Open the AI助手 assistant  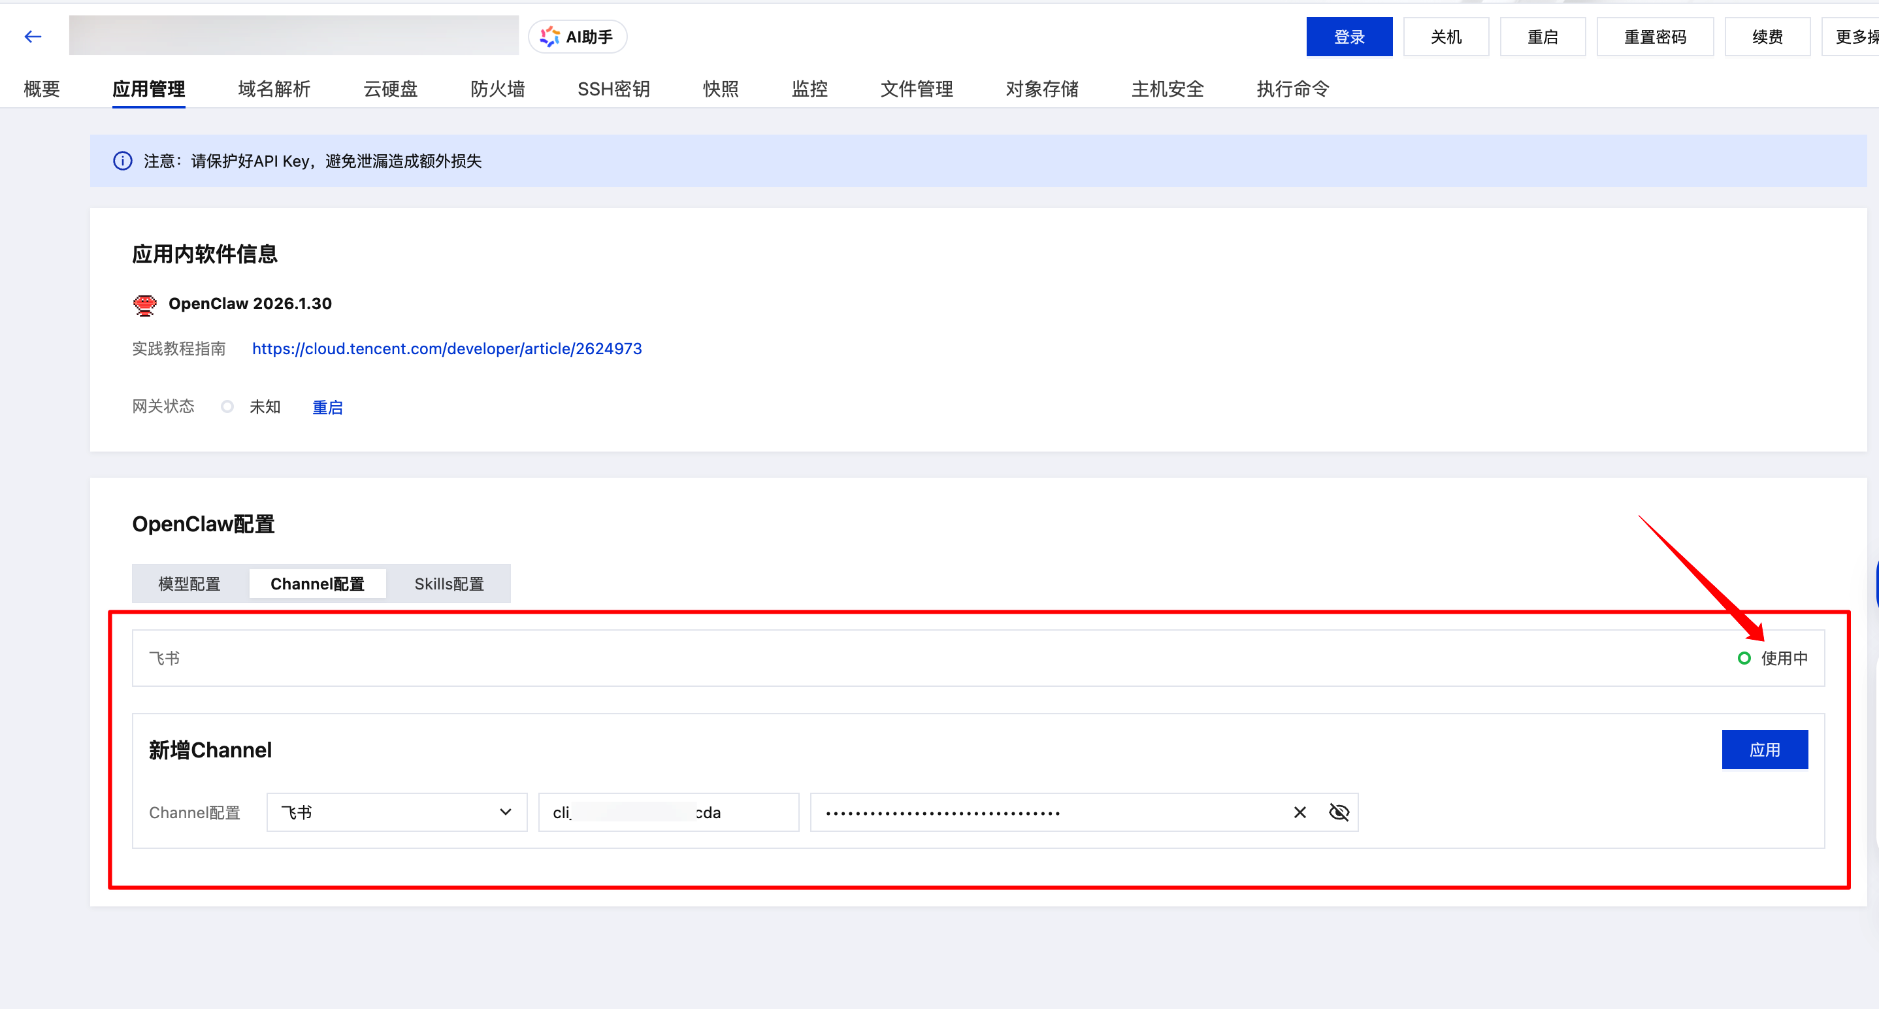coord(577,37)
